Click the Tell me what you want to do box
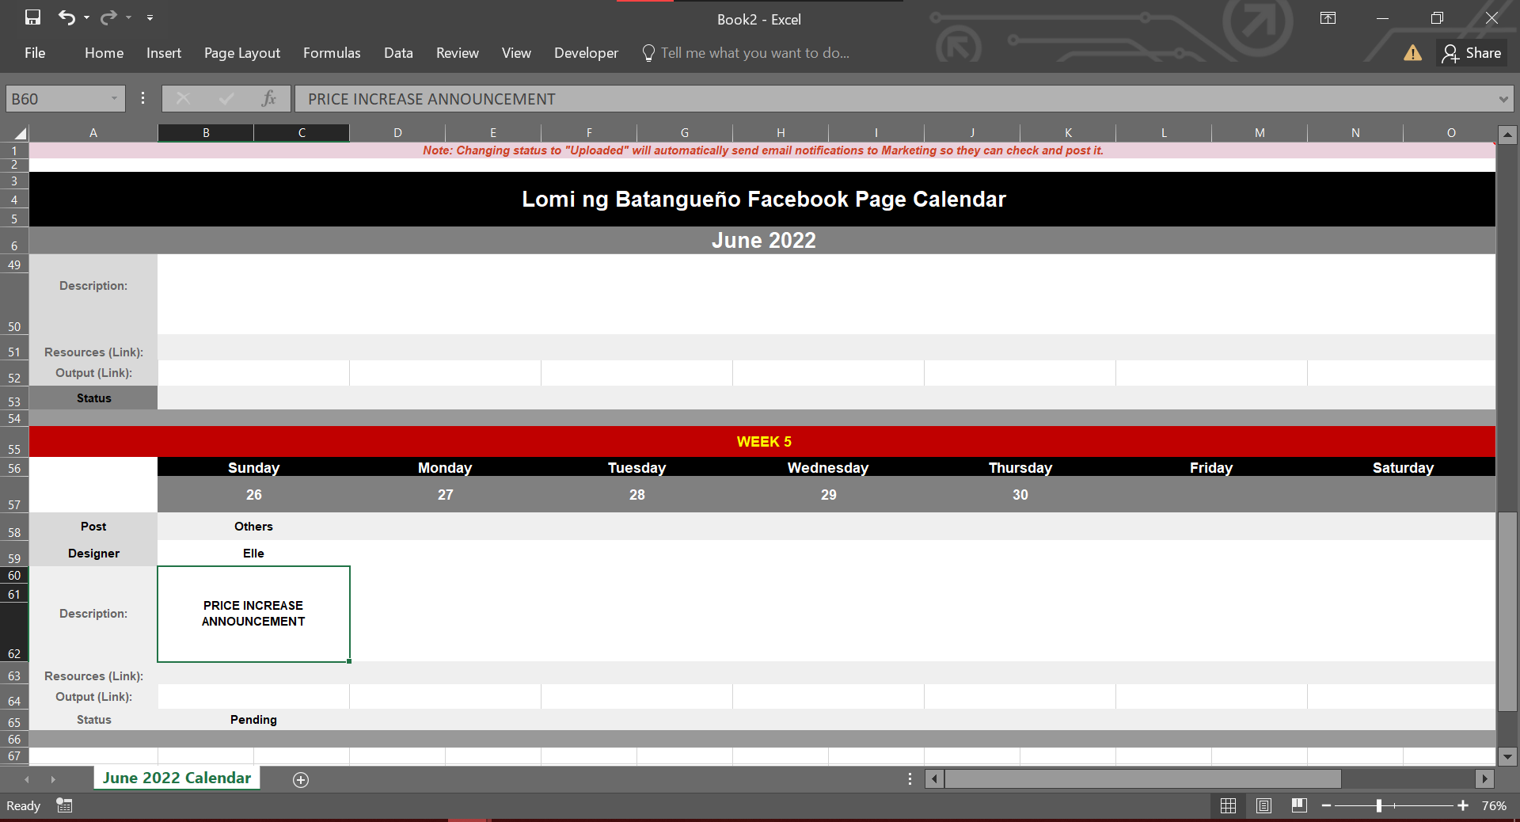The height and width of the screenshot is (822, 1520). [x=755, y=53]
